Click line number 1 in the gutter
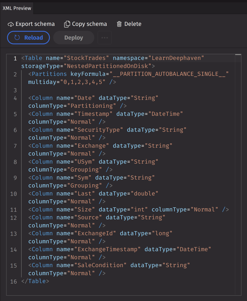Screen dimensions: 247x301 15,58
